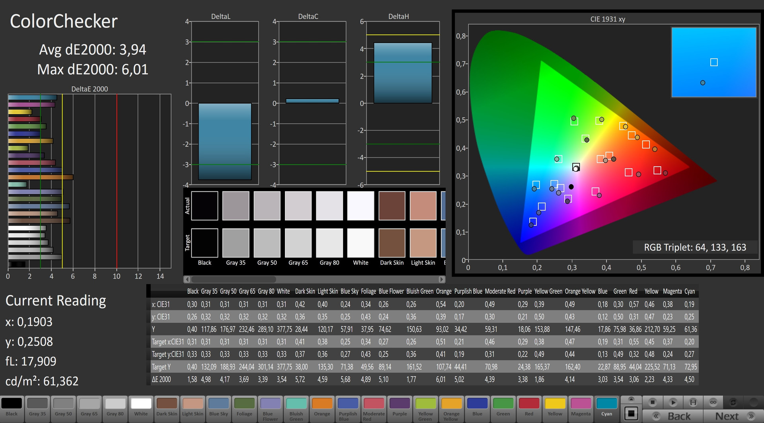Click the play read-series icon

coord(673,402)
